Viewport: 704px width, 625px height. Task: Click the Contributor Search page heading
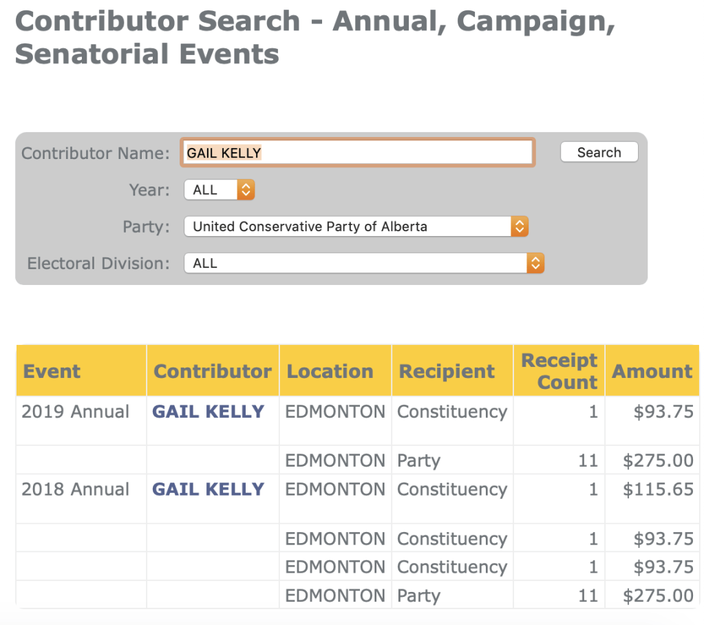pos(314,37)
